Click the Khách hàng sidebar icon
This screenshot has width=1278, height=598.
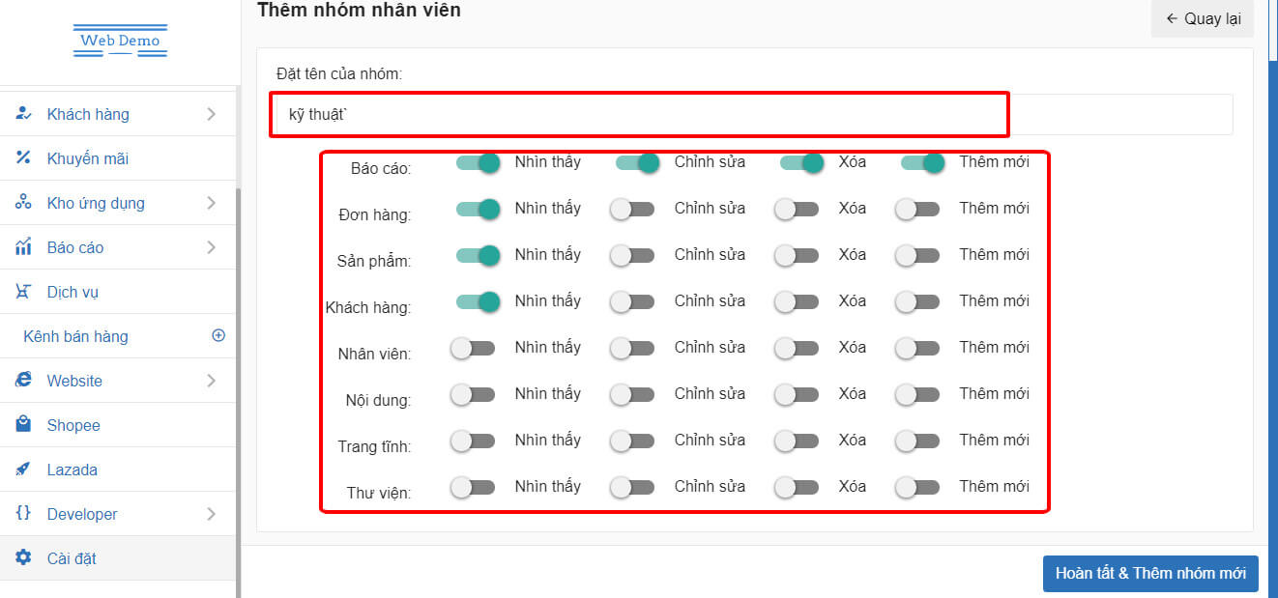24,114
